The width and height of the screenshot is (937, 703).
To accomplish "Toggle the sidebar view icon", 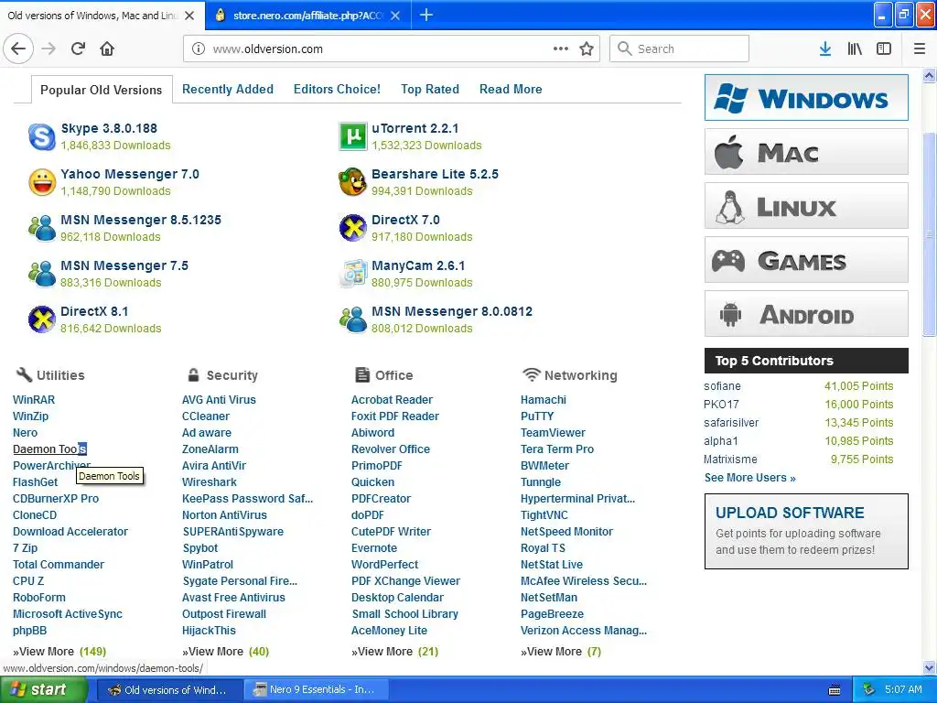I will pos(884,49).
